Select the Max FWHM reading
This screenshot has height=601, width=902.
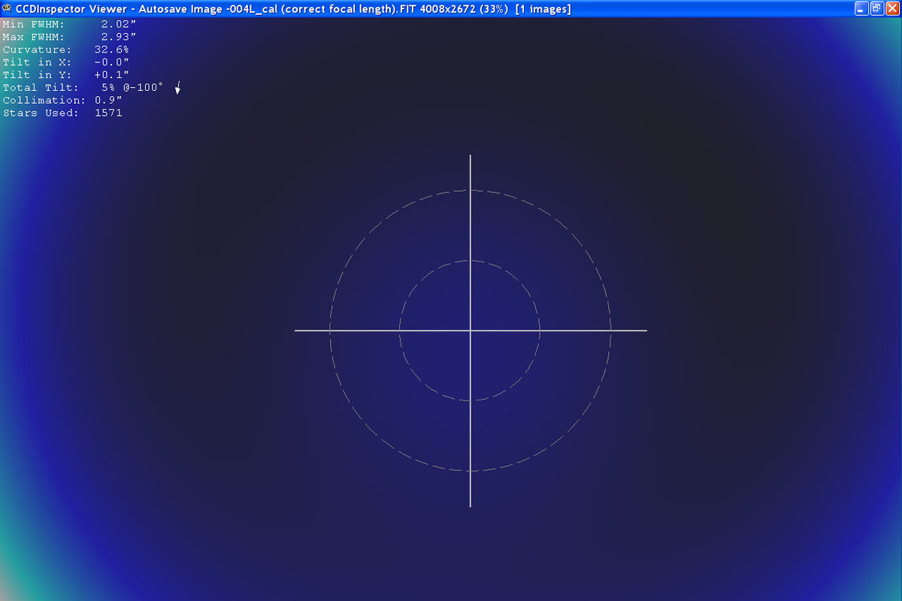(x=118, y=37)
